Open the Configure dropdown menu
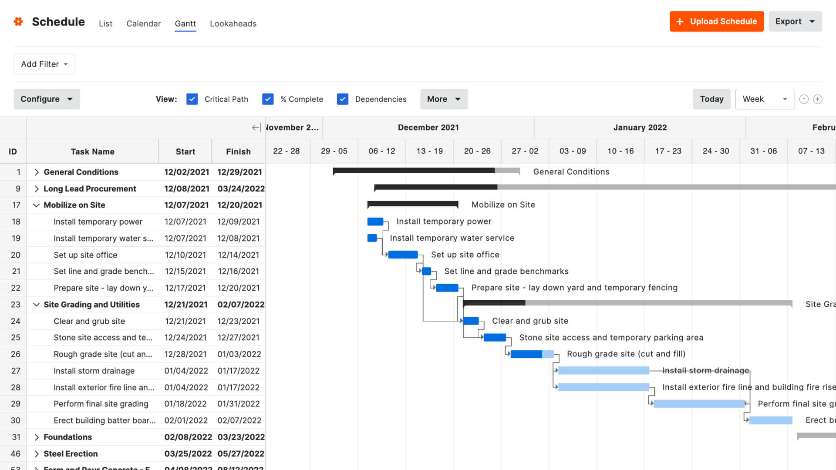Screen dimensions: 836x470 [47, 99]
